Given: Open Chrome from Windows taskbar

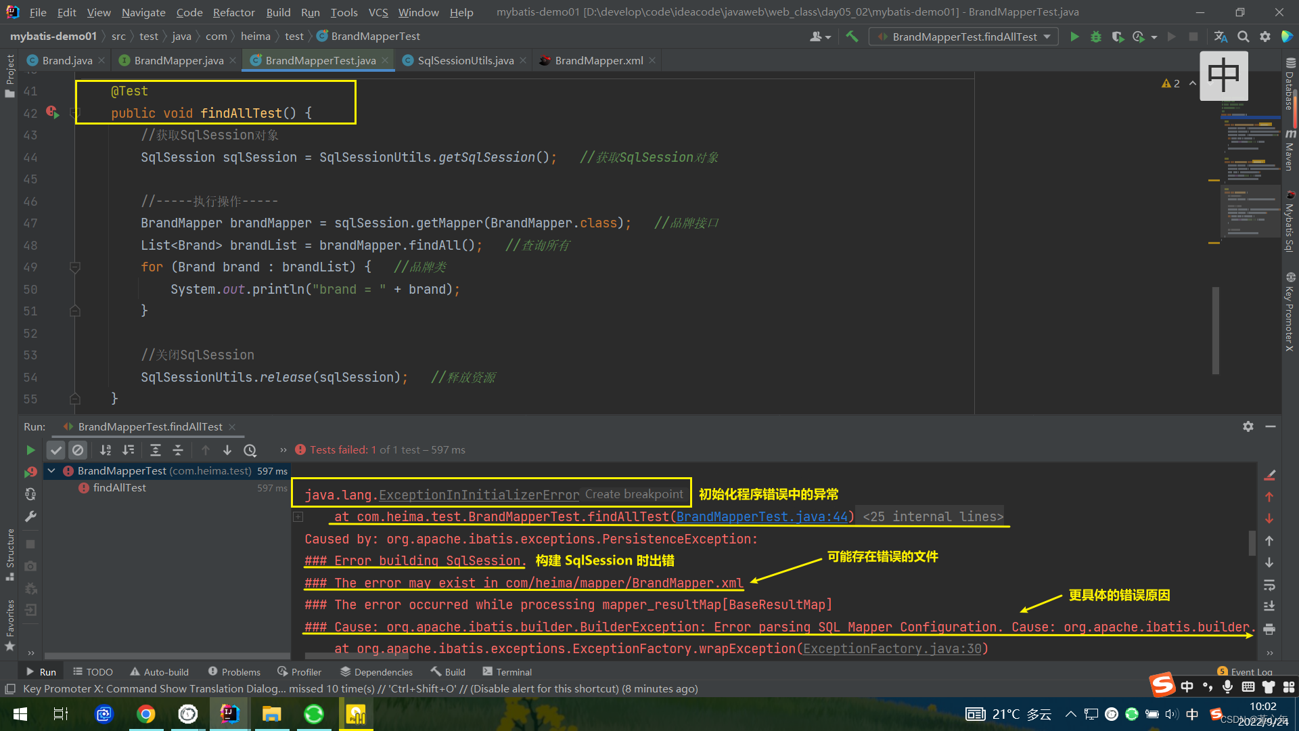Looking at the screenshot, I should [145, 714].
